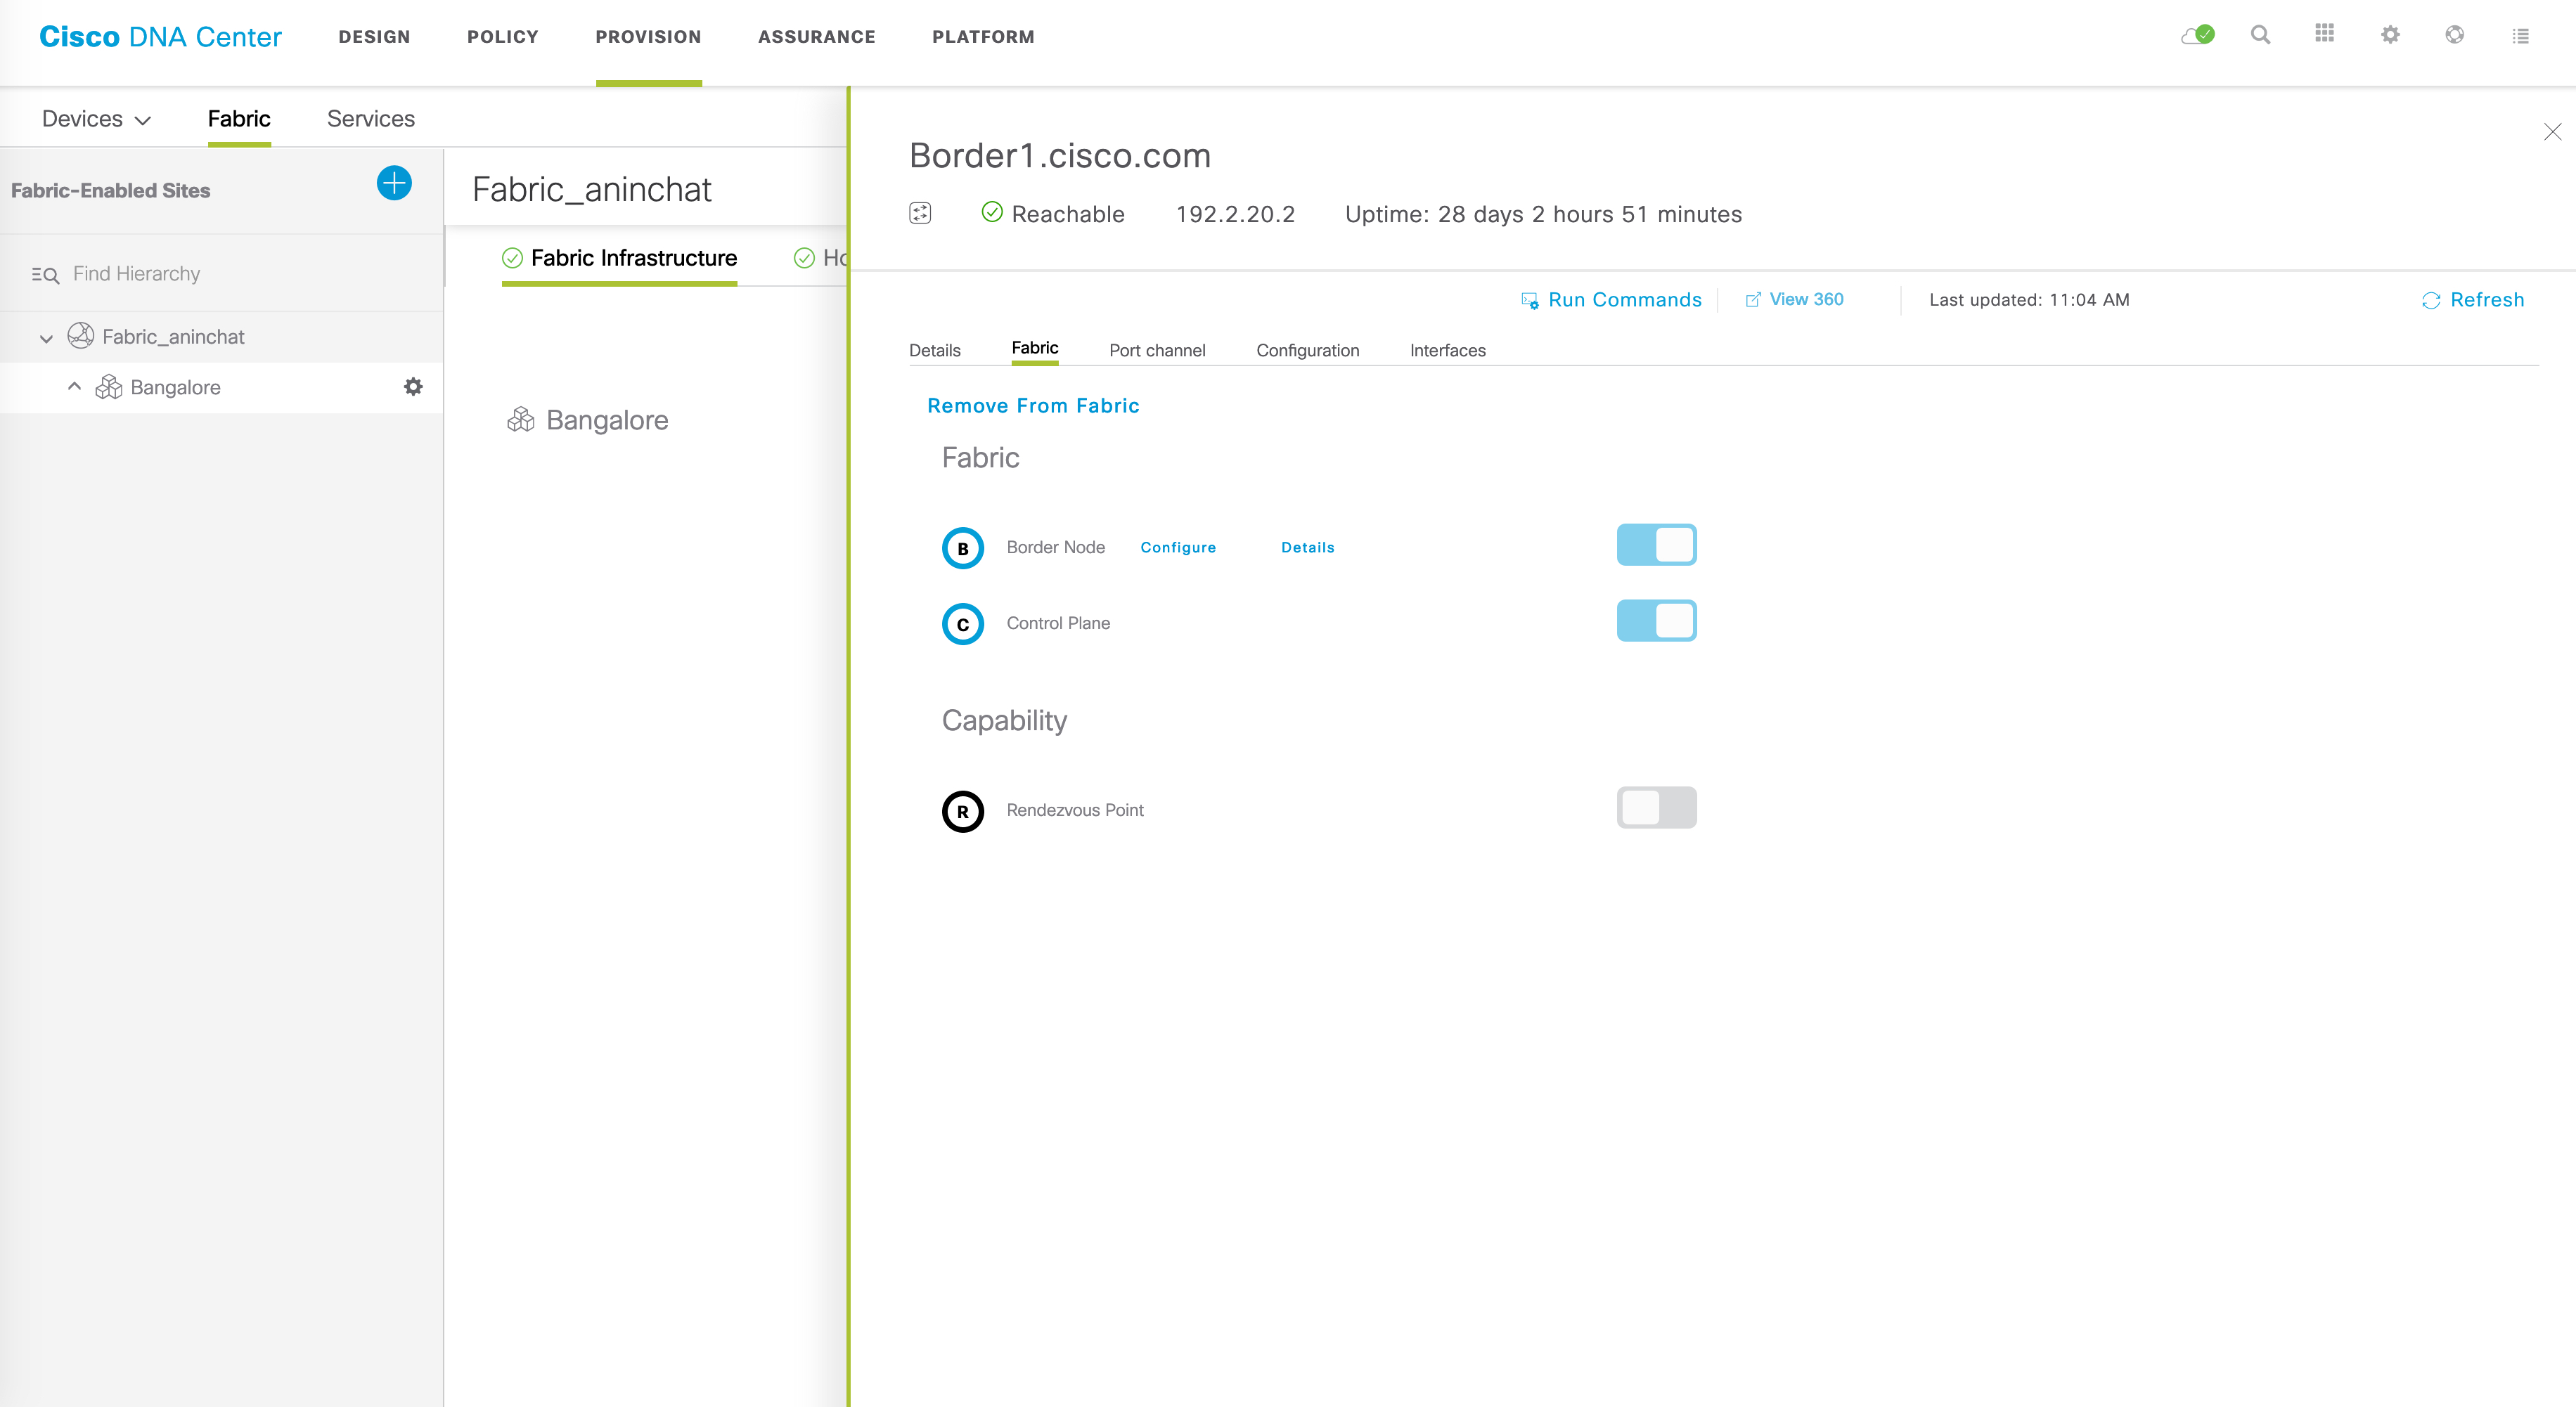Open the global search magnifier icon

pyautogui.click(x=2260, y=35)
